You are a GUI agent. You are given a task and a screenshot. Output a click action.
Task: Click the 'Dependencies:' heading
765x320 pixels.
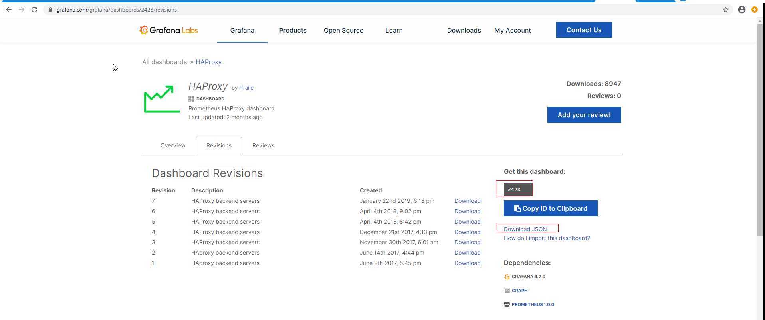point(527,263)
